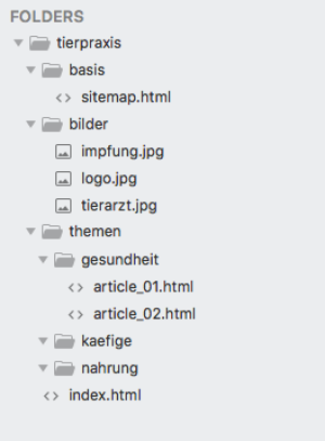This screenshot has height=441, width=325.
Task: Collapse the bilder folder disclosure triangle
Action: click(x=31, y=124)
